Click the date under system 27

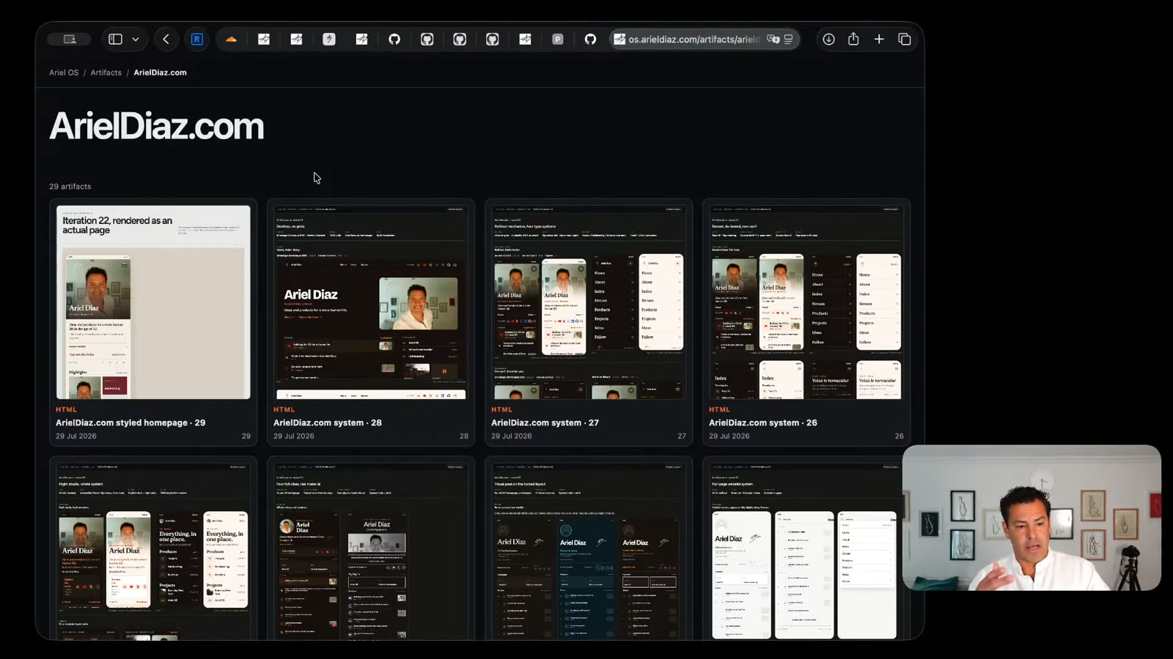pos(512,436)
